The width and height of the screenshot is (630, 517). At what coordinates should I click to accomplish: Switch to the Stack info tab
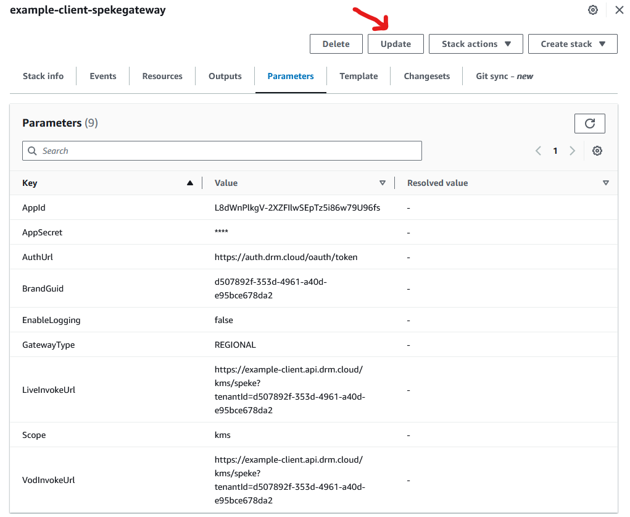point(43,76)
